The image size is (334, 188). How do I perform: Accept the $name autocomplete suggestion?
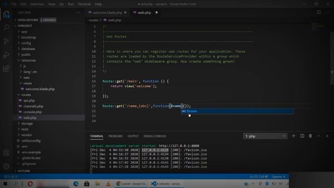point(237,111)
